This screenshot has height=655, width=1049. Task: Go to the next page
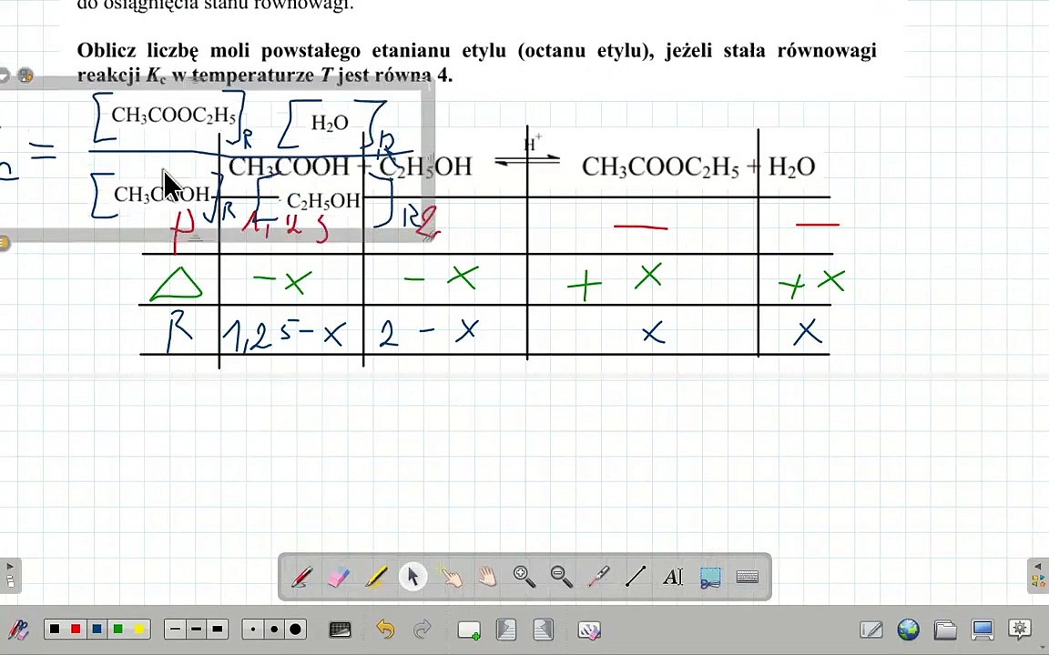click(544, 630)
